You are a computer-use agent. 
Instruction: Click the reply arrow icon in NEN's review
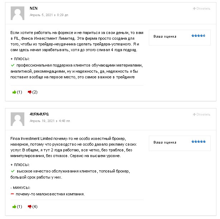tap(194, 8)
